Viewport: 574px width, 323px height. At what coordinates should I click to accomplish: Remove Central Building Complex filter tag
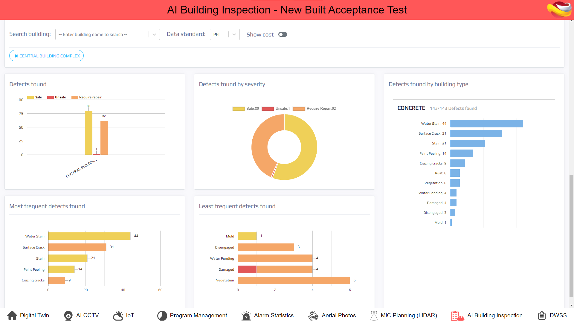pos(16,56)
